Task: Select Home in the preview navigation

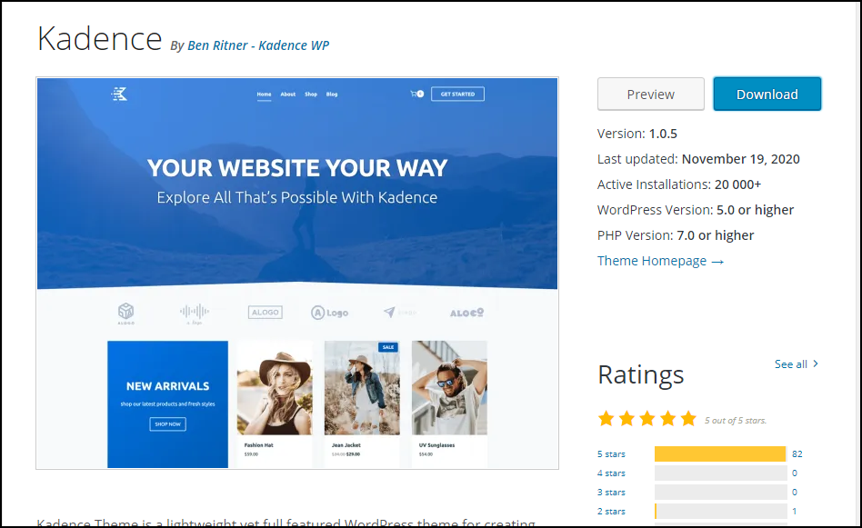Action: (264, 94)
